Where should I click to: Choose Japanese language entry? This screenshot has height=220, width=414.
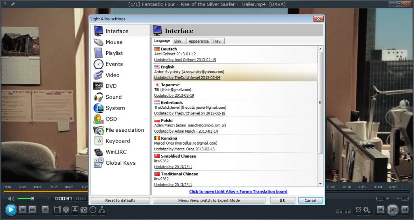pyautogui.click(x=235, y=90)
